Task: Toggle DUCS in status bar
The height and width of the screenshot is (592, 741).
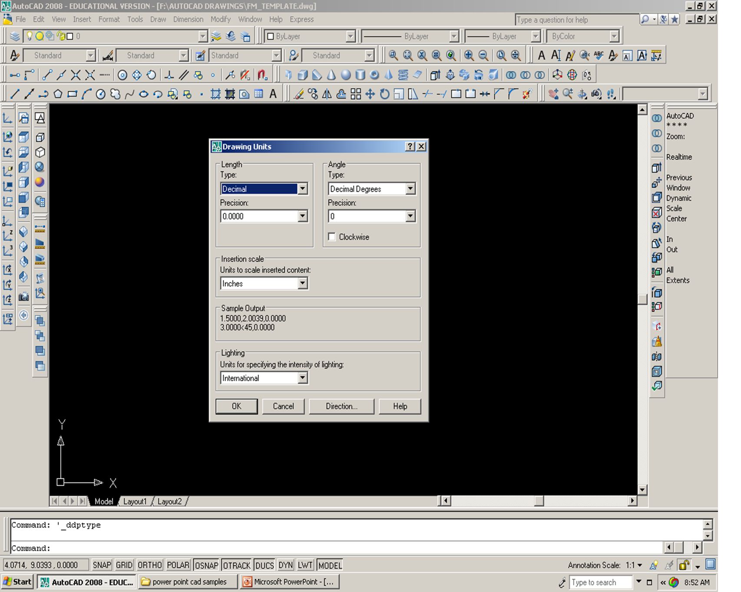Action: (265, 565)
